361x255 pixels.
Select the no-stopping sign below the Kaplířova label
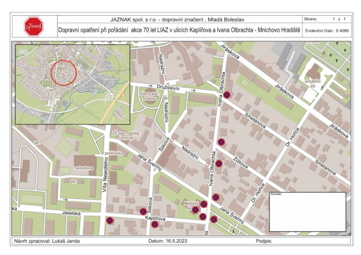point(154,224)
